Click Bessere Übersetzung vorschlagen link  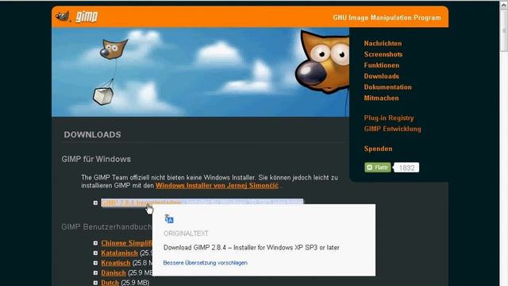(x=205, y=263)
